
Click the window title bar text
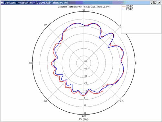click(x=36, y=3)
